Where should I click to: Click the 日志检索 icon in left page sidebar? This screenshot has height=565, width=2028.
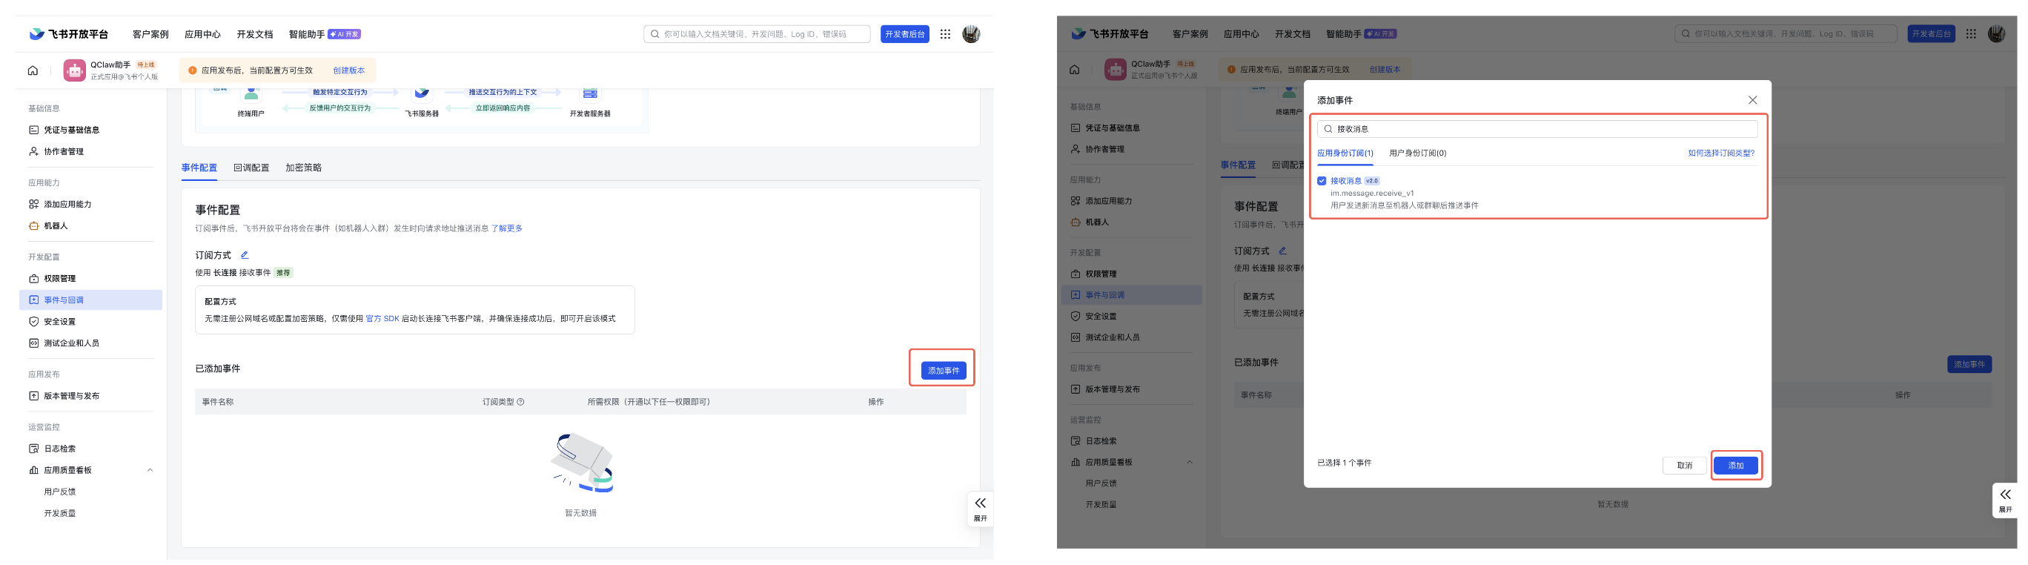point(34,449)
